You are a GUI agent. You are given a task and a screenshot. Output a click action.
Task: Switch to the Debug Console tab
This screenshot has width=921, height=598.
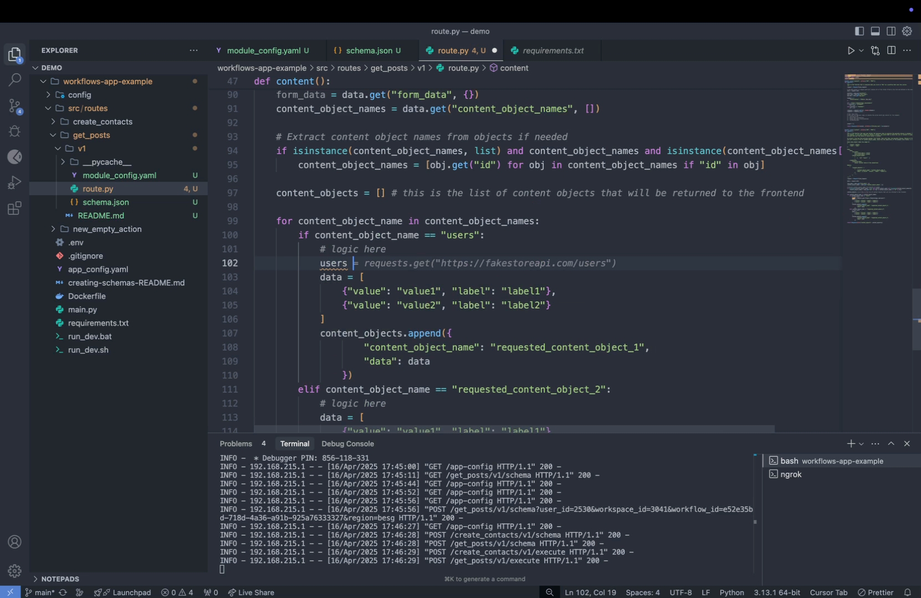[347, 444]
